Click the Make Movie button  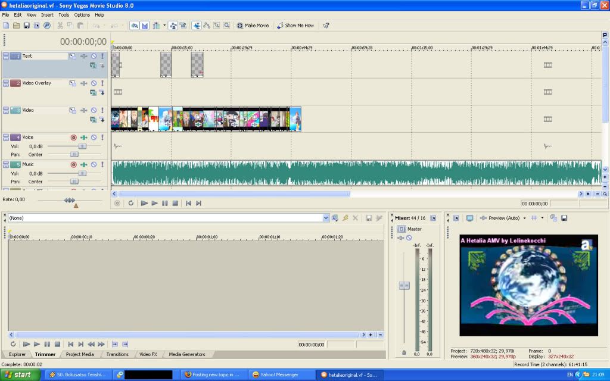pyautogui.click(x=253, y=26)
